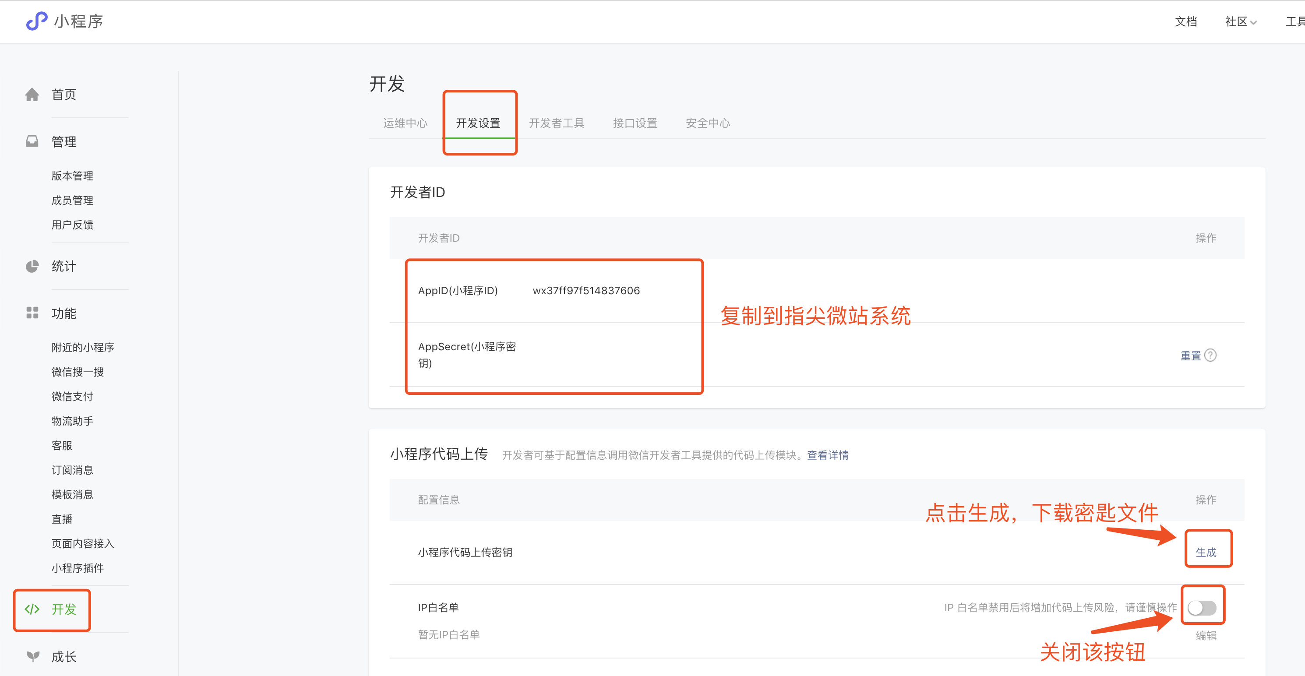Open 附近的小程序 in the sidebar
The height and width of the screenshot is (676, 1305).
(x=83, y=347)
